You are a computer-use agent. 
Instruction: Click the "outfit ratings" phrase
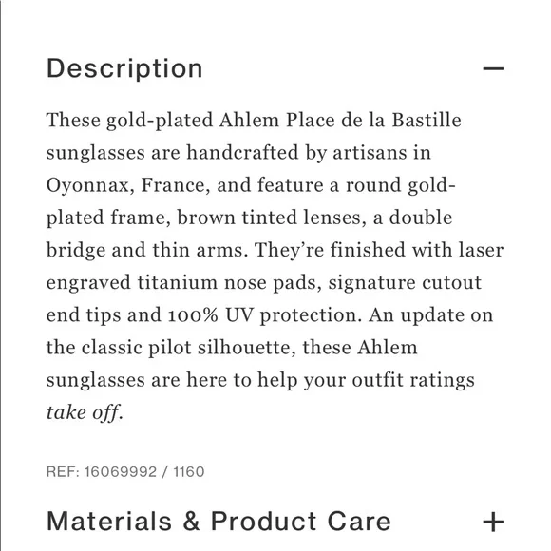coord(413,380)
